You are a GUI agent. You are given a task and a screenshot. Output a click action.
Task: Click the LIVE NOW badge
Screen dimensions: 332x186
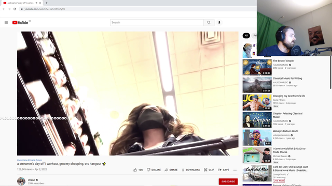click(x=279, y=181)
